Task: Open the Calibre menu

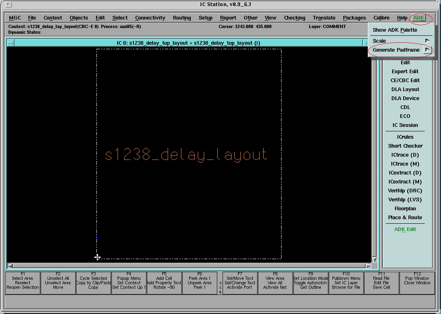Action: [x=381, y=18]
